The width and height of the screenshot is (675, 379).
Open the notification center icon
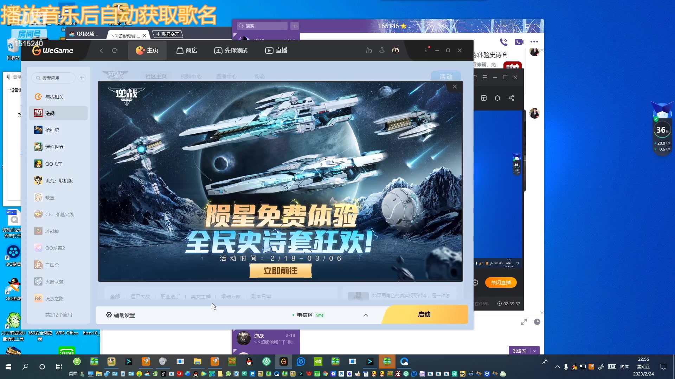(663, 367)
